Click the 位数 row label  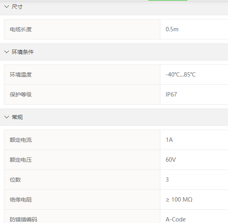(15, 180)
